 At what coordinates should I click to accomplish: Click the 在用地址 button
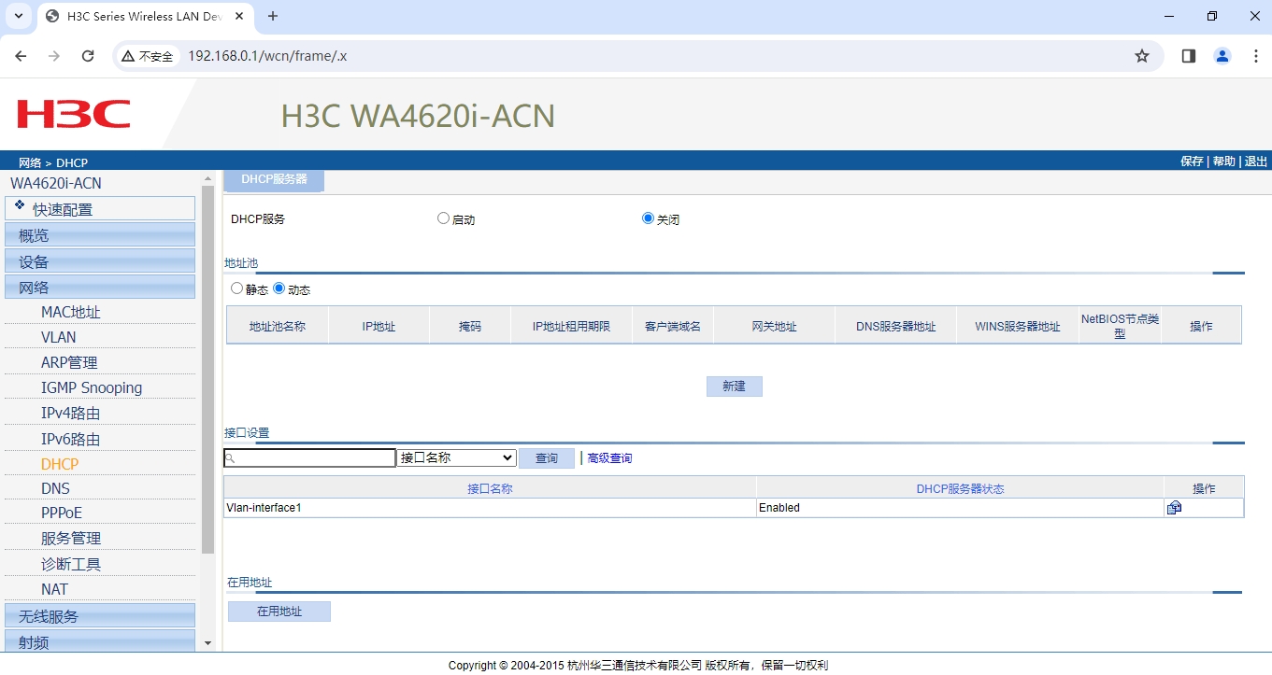[279, 612]
